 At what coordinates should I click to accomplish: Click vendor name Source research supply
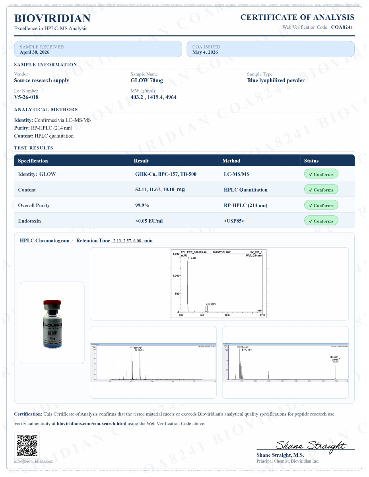coord(41,80)
